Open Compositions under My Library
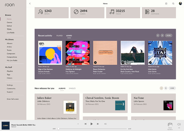 pyautogui.click(x=12, y=57)
